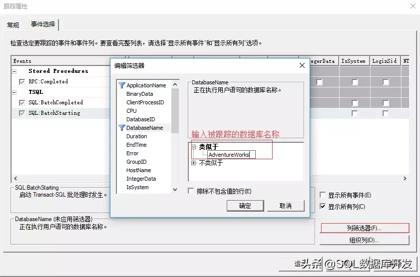Viewport: 420px width, 277px height.
Task: Select DatabaseName in the filter column list
Action: pos(144,128)
